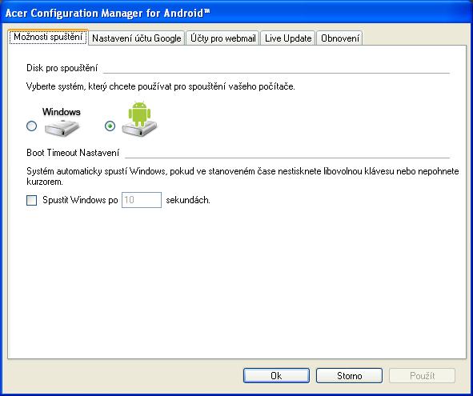473x396 pixels.
Task: Click the 'Boot Timeout Nastavení' heading
Action: coord(73,153)
